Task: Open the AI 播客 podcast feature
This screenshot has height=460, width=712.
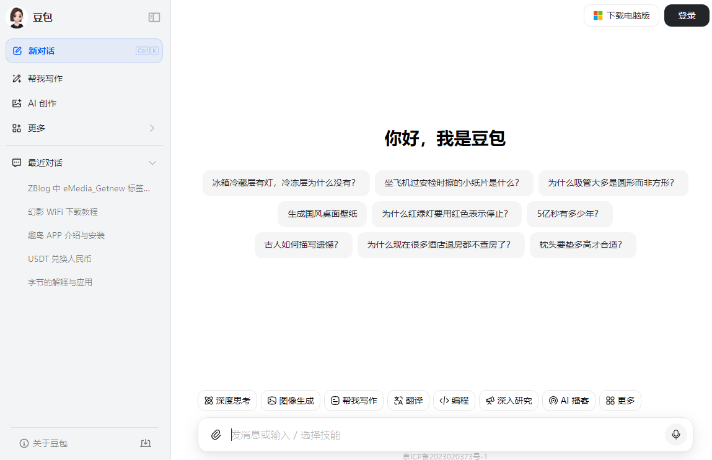Action: click(x=568, y=401)
